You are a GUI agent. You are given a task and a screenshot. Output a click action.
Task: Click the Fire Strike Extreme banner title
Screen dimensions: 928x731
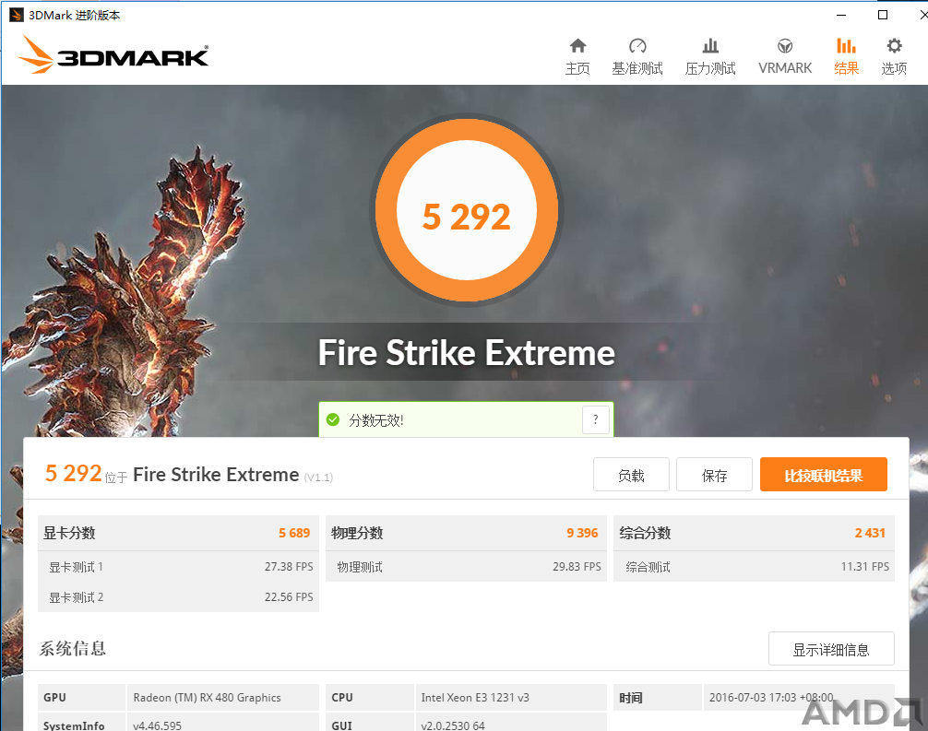pyautogui.click(x=467, y=352)
